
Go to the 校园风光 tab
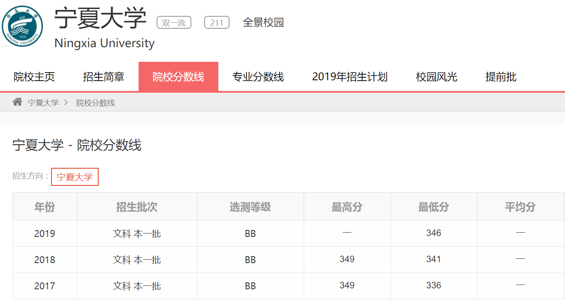pyautogui.click(x=437, y=77)
